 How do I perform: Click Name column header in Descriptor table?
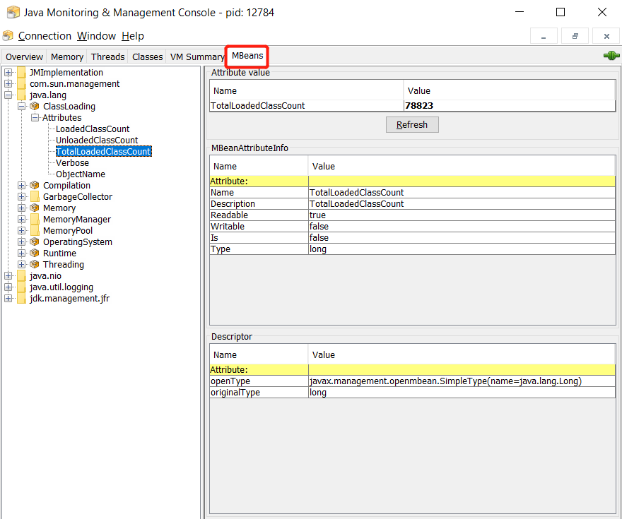[259, 355]
